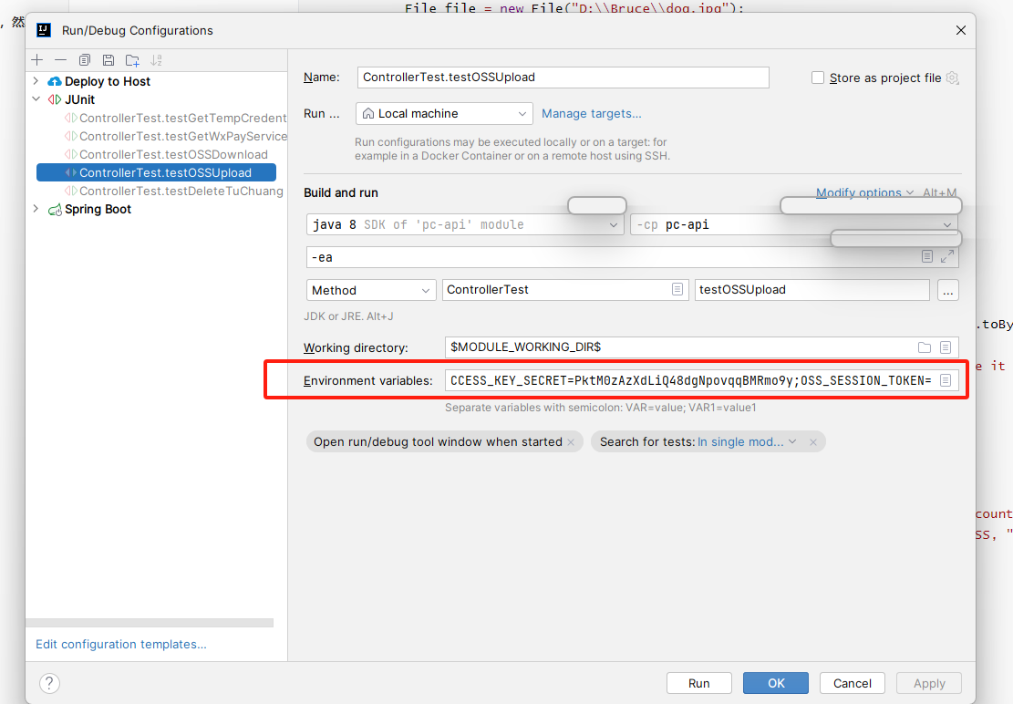Open the Manage targets link
1013x704 pixels.
[x=591, y=114]
